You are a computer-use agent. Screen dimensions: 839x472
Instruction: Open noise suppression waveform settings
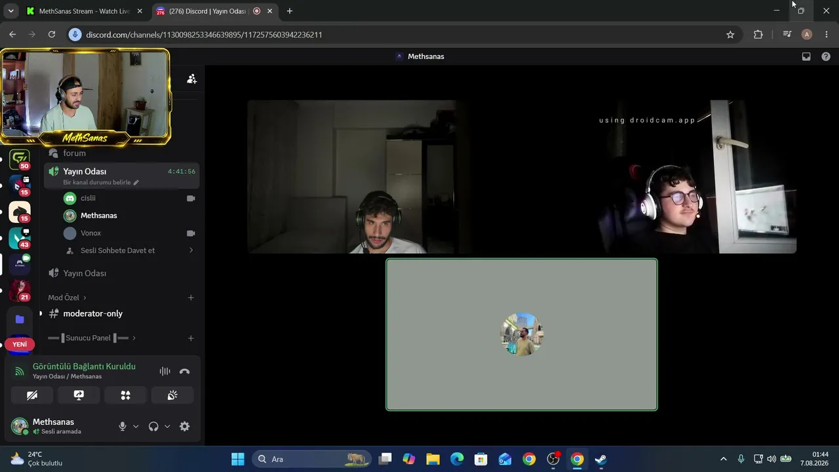[x=165, y=371]
